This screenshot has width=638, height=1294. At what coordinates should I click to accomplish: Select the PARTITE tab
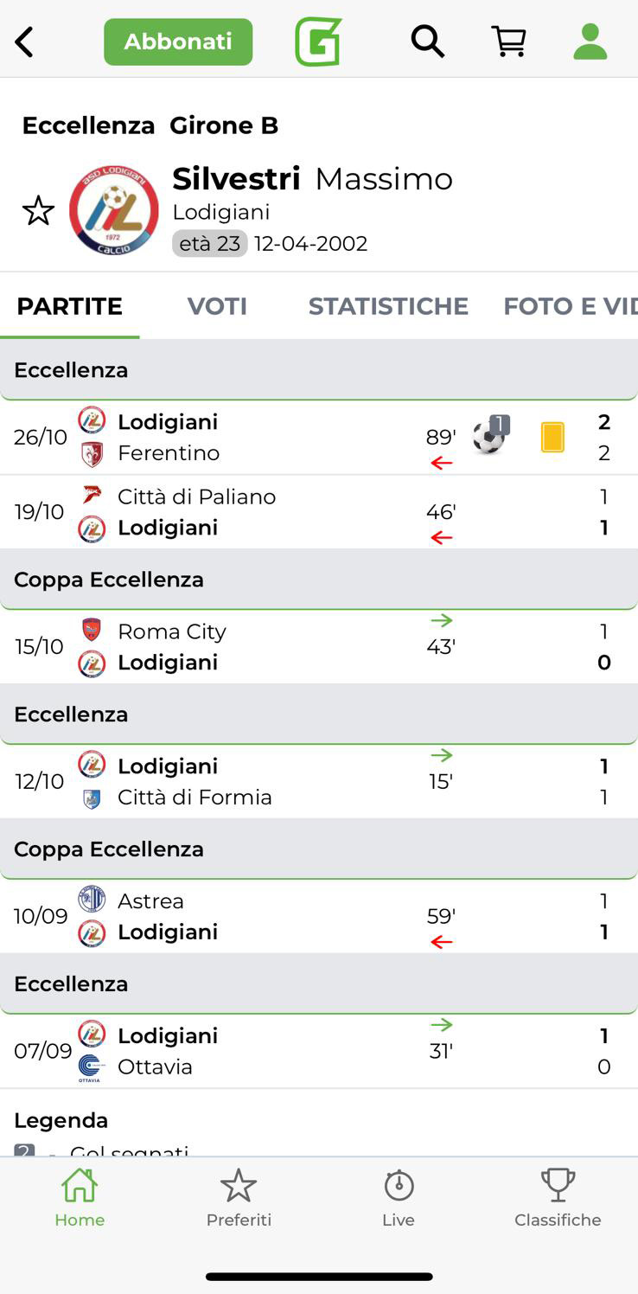(69, 306)
